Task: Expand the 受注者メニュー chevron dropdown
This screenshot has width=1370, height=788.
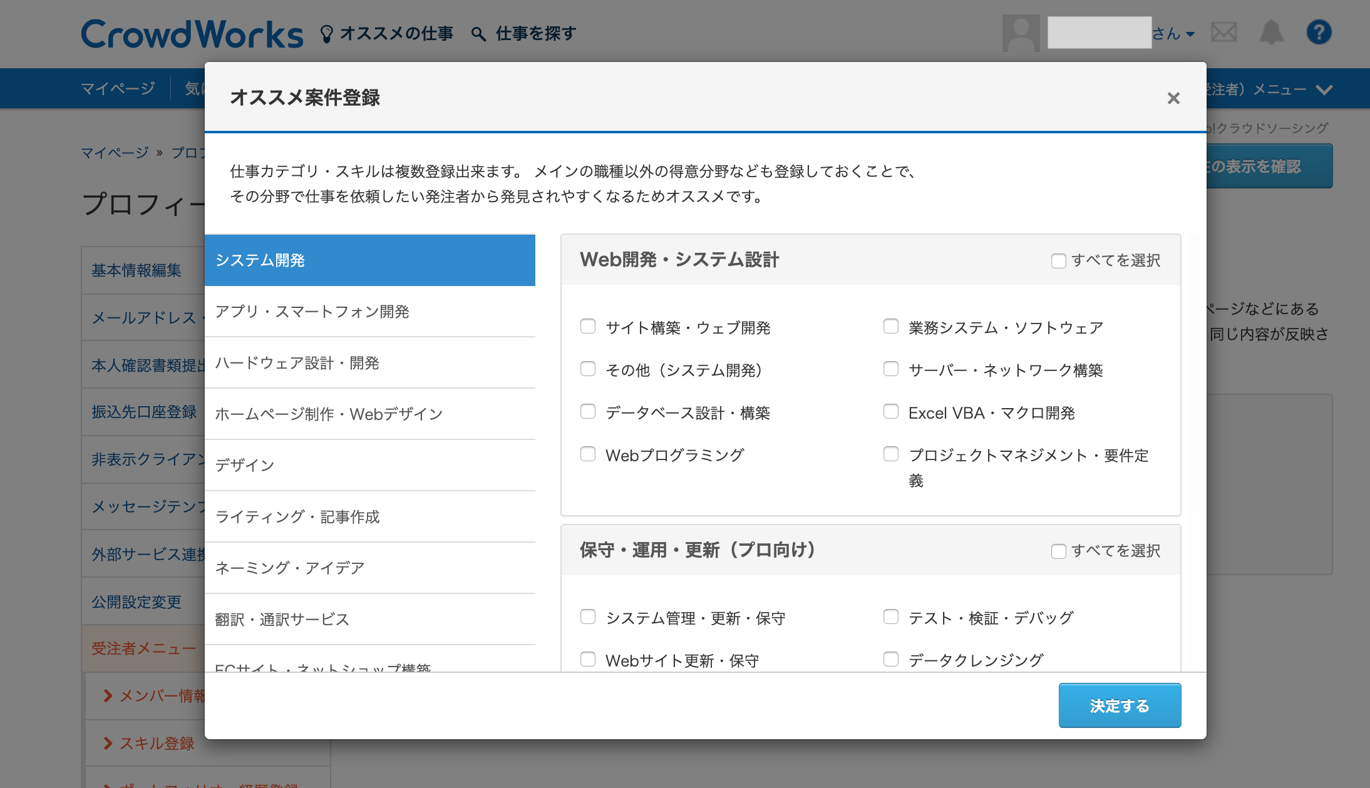Action: pyautogui.click(x=1324, y=90)
